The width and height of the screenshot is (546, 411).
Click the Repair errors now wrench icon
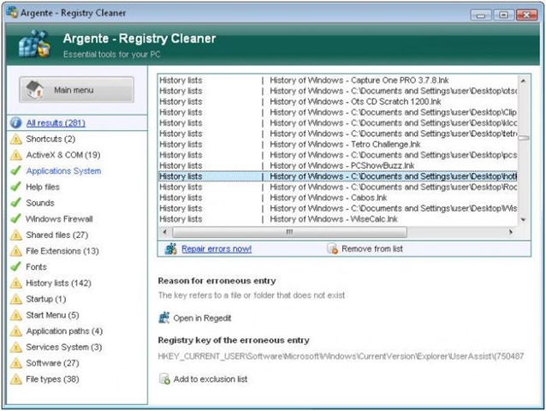click(x=170, y=249)
